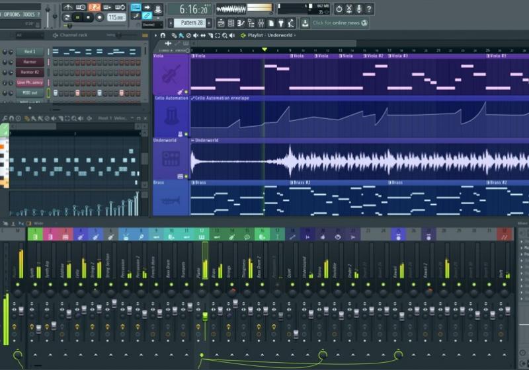
Task: Open the channel rack All filter dropdown
Action: click(x=30, y=35)
